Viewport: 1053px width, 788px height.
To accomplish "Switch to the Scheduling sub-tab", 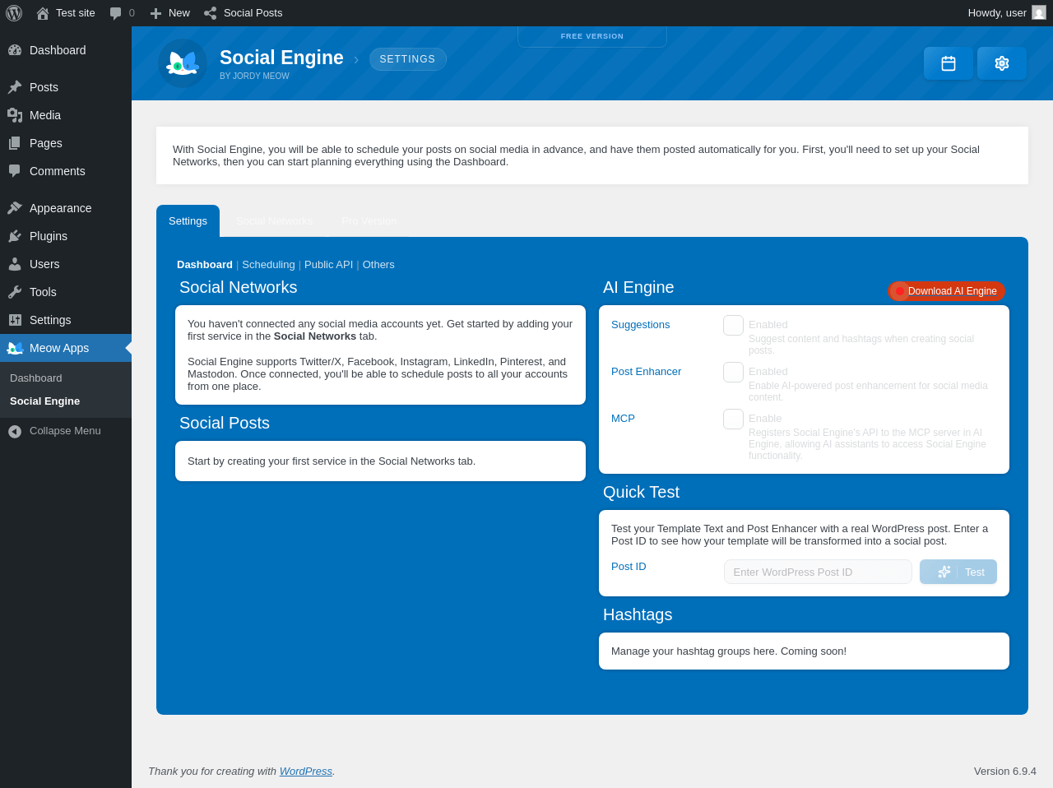I will coord(268,265).
